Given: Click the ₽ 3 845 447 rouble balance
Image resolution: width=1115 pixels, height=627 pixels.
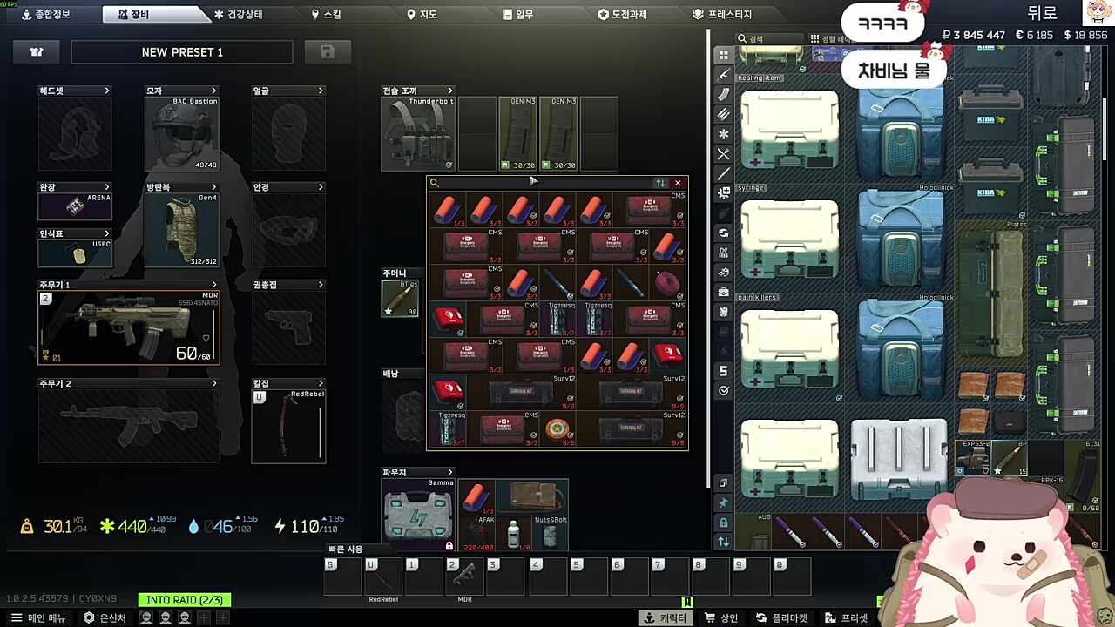Looking at the screenshot, I should (974, 36).
